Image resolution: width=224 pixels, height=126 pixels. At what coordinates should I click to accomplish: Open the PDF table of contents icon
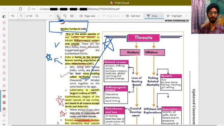coord(13,16)
